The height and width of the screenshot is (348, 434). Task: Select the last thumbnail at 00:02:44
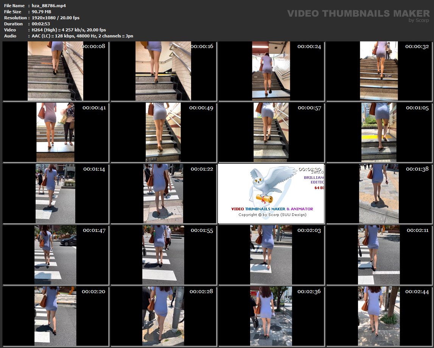click(379, 316)
